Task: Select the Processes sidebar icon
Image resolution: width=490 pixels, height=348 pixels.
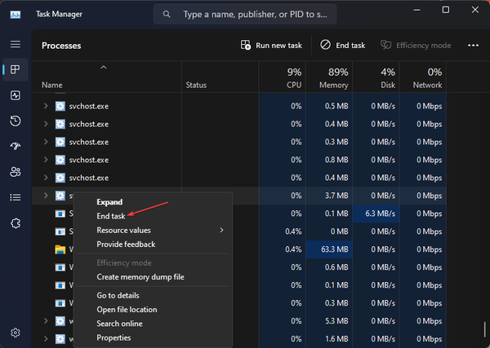Action: tap(15, 70)
